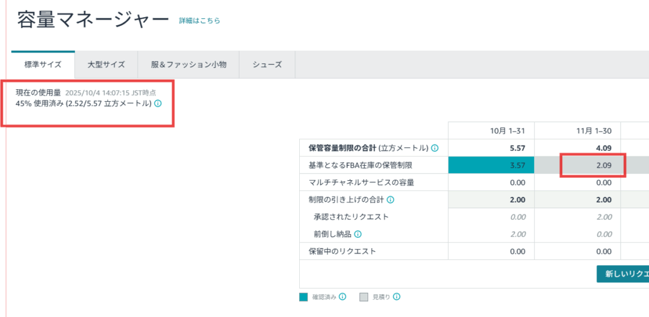The image size is (649, 317).
Task: Click the gray 見積り legend swatch
Action: [364, 297]
